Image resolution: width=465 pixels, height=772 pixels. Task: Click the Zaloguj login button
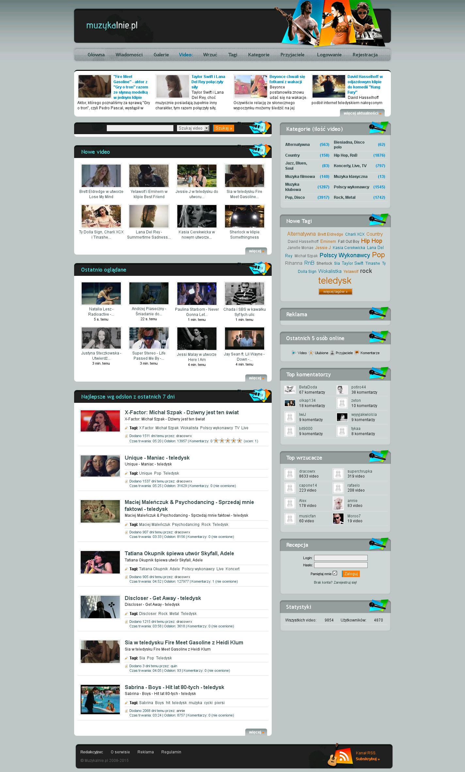[351, 574]
